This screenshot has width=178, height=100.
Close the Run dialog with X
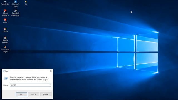click(51, 71)
